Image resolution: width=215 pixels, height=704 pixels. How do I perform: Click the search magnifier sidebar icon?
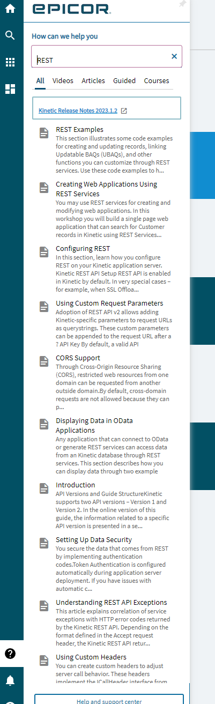(x=10, y=35)
